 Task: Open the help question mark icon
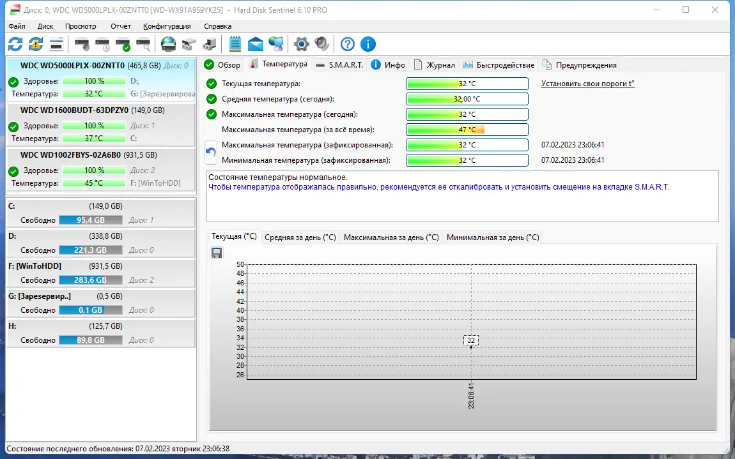[x=347, y=44]
